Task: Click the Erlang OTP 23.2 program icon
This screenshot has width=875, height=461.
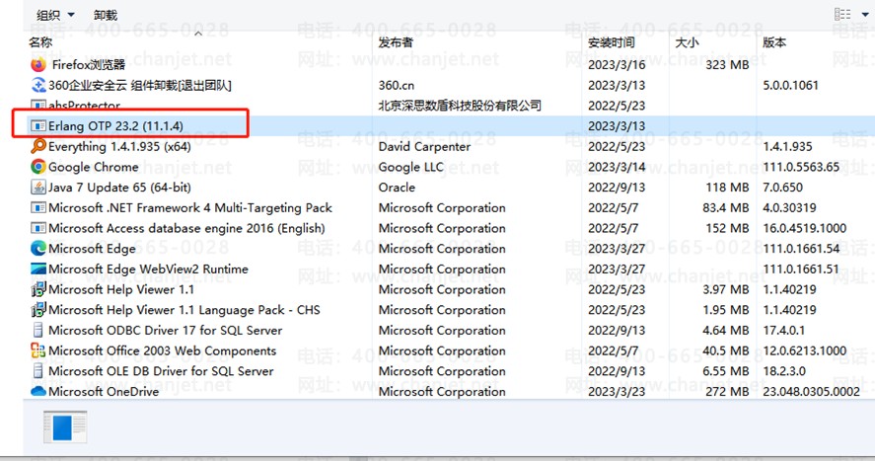Action: (x=37, y=126)
